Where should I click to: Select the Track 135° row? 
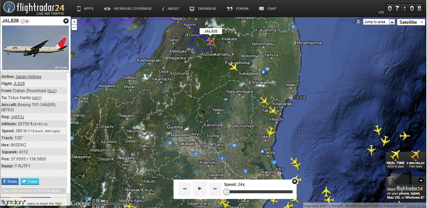tap(34, 138)
